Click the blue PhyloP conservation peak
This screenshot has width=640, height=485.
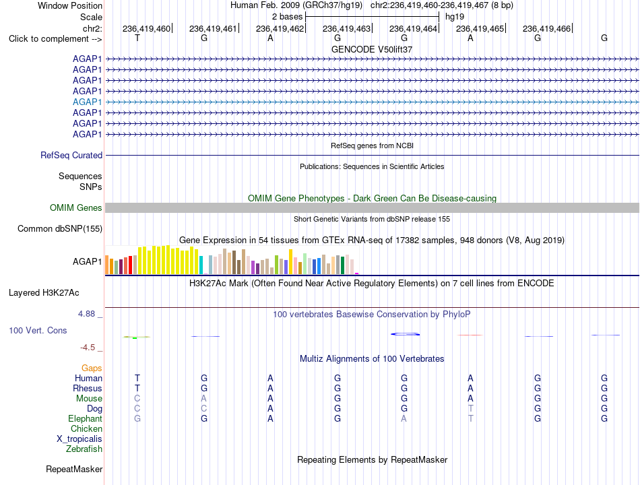(405, 334)
